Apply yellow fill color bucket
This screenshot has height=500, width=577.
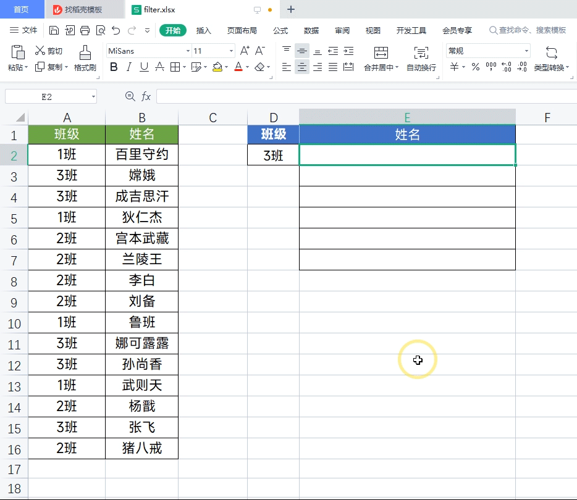point(217,67)
